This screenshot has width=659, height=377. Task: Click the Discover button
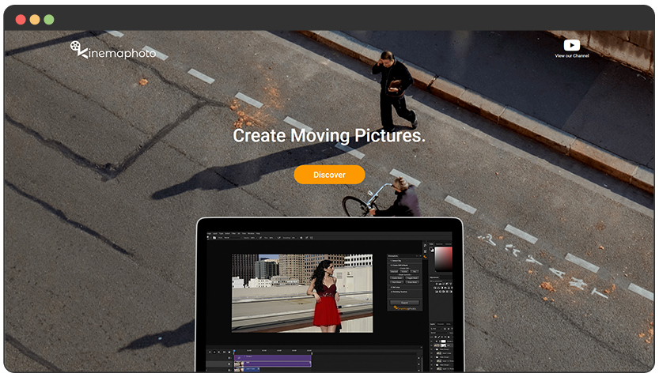pos(329,175)
